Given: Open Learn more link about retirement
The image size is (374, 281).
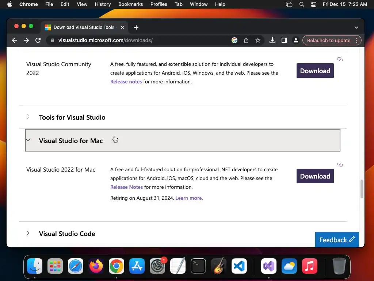Looking at the screenshot, I should [188, 198].
